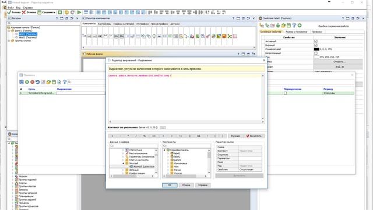Click the Компоненты search field in expression editor
This screenshot has height=210, width=373.
[186, 146]
